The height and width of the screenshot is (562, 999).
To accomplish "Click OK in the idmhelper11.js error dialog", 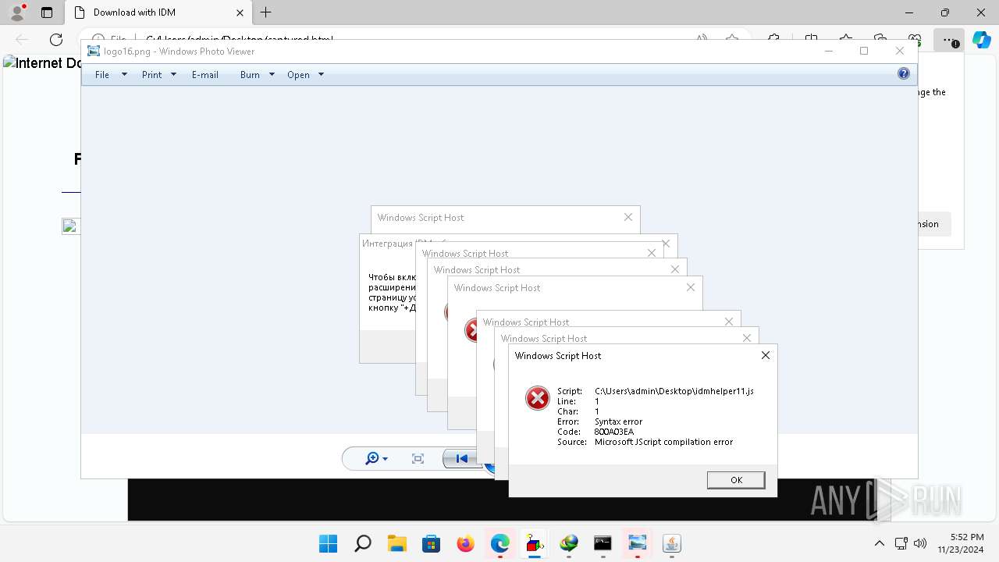I will click(x=736, y=480).
